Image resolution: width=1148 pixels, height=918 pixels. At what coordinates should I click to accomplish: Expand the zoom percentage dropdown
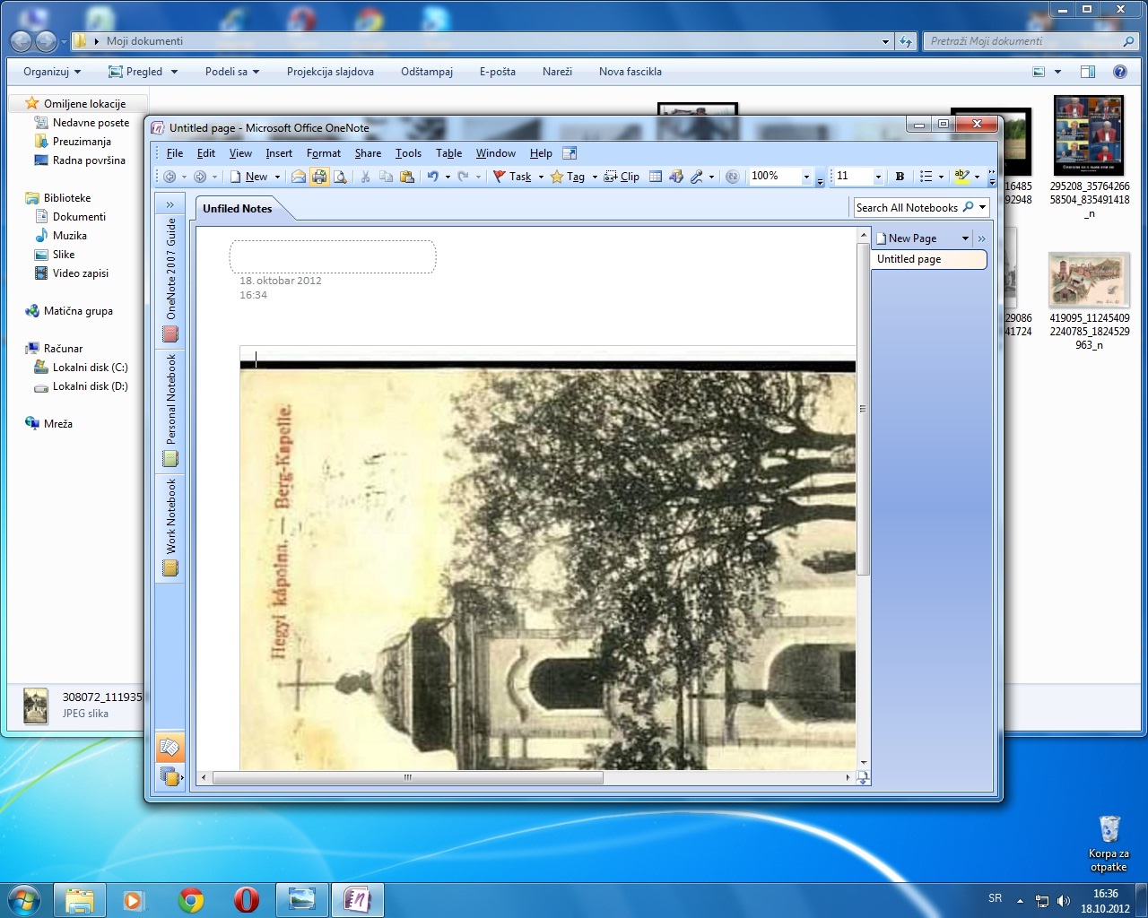coord(806,177)
